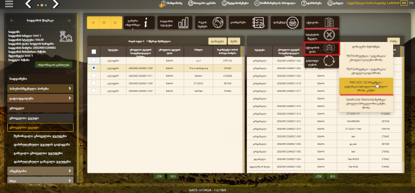This screenshot has height=193, width=415.
Task: Go to the home page house icon
Action: coord(190,3)
